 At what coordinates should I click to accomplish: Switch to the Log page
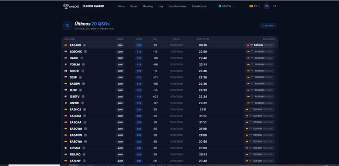[161, 6]
